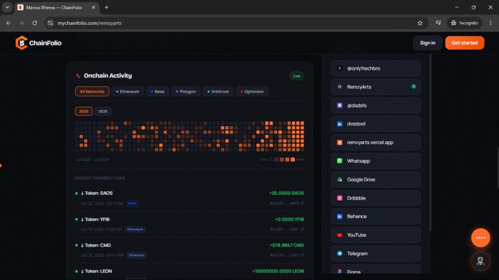Open the orange chat bubble floating button
Image resolution: width=499 pixels, height=280 pixels.
pos(480,237)
